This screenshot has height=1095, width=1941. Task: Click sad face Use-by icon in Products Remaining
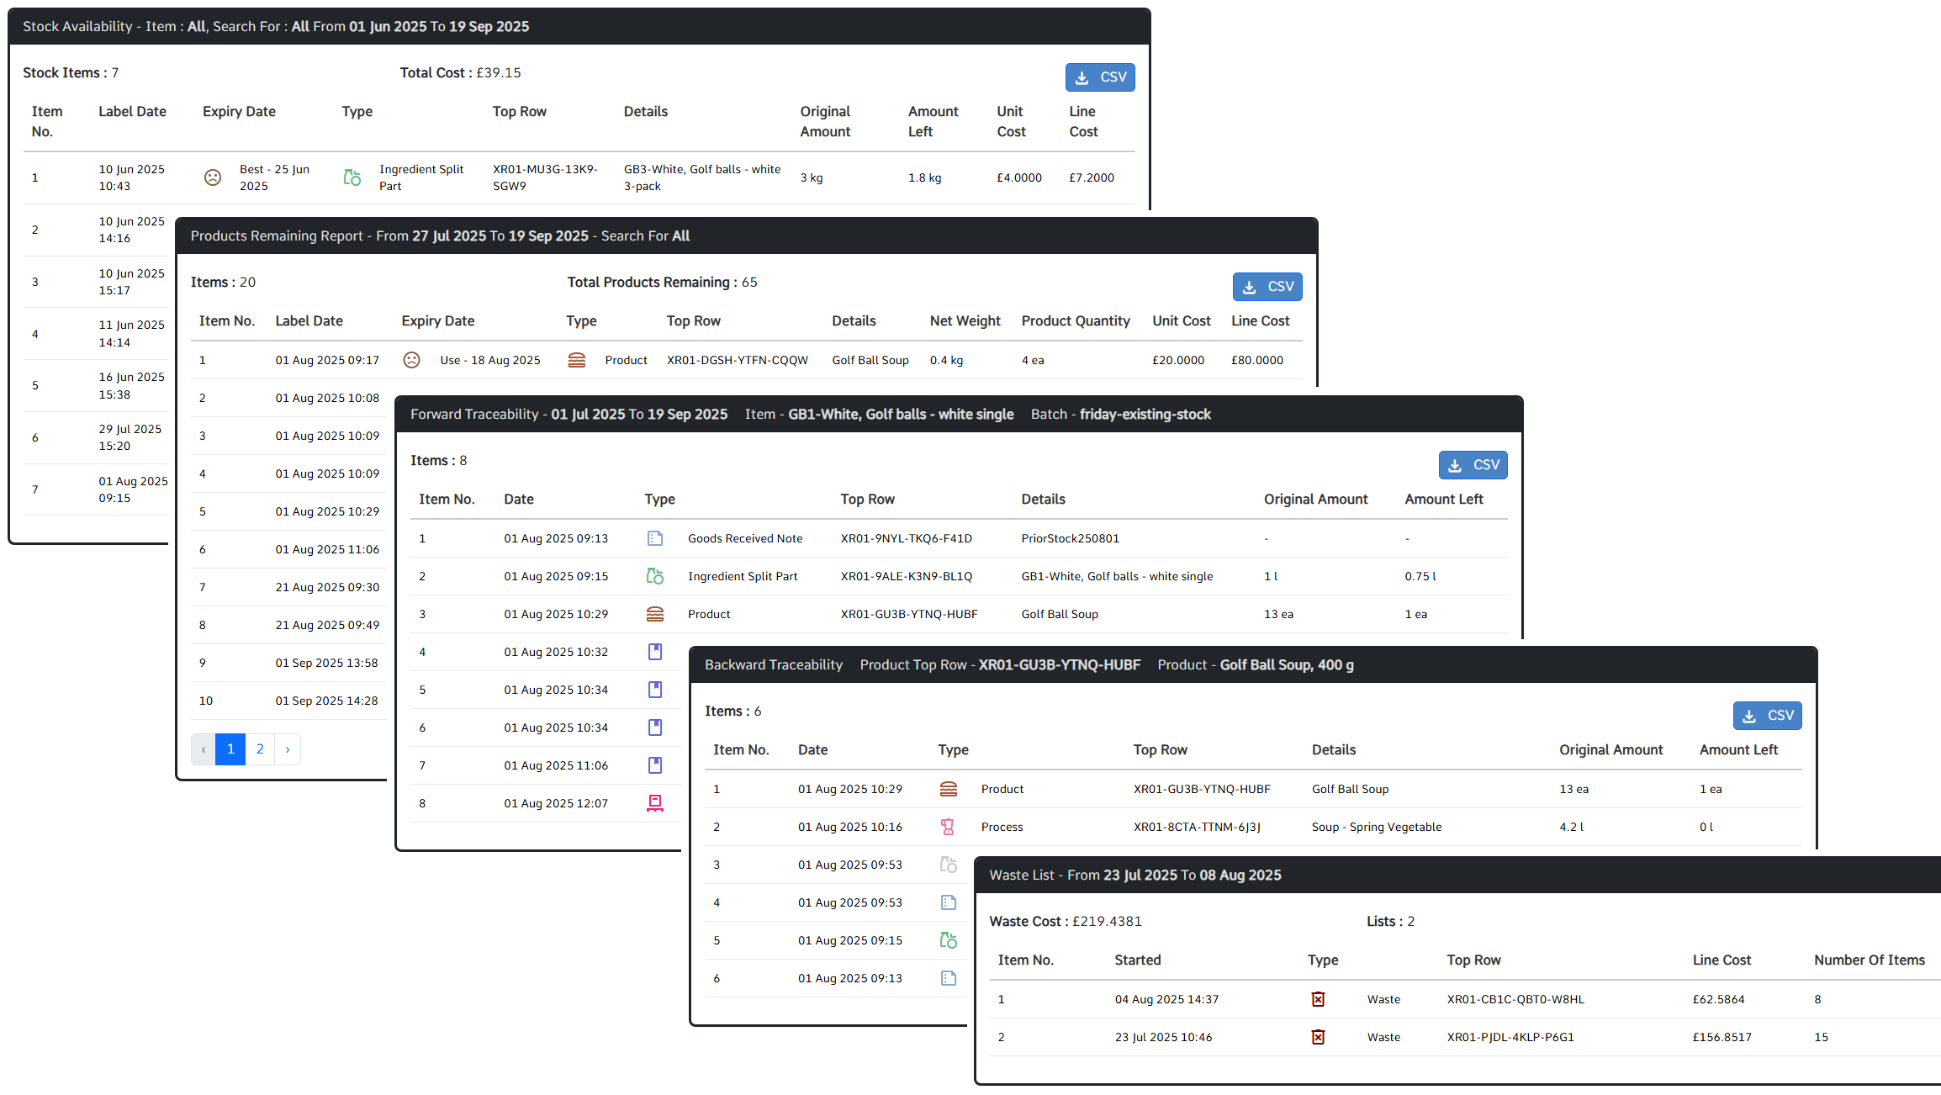(x=411, y=360)
